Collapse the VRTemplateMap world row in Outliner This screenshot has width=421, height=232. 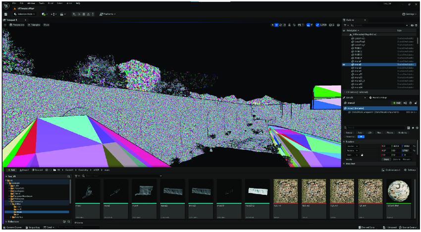350,35
